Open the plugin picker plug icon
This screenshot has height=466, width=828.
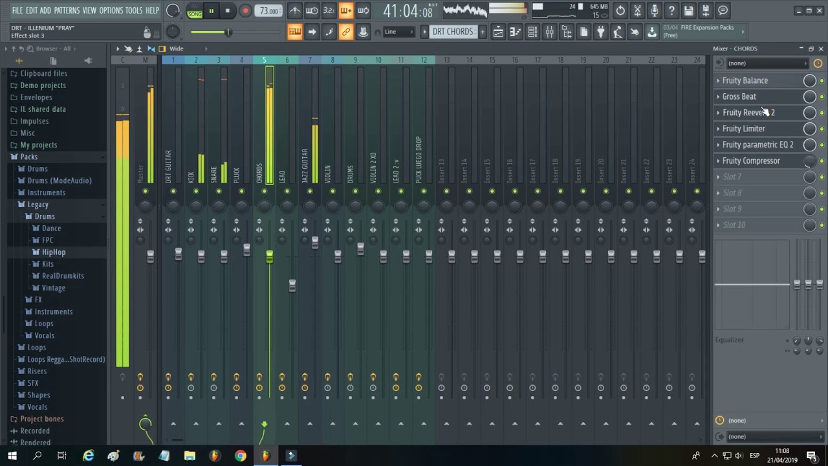tap(601, 32)
